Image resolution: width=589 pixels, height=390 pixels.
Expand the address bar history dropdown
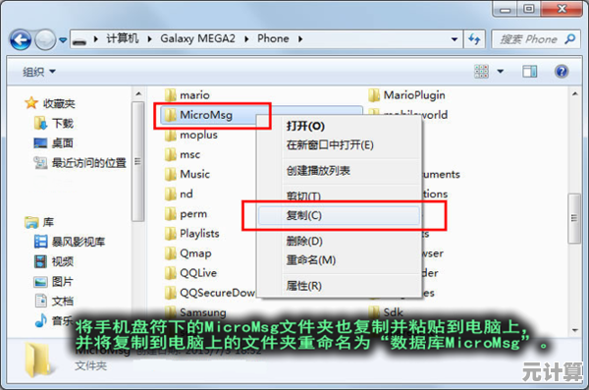point(455,39)
